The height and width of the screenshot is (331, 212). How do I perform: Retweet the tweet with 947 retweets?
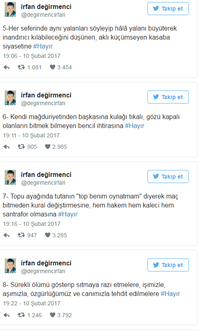click(x=21, y=235)
